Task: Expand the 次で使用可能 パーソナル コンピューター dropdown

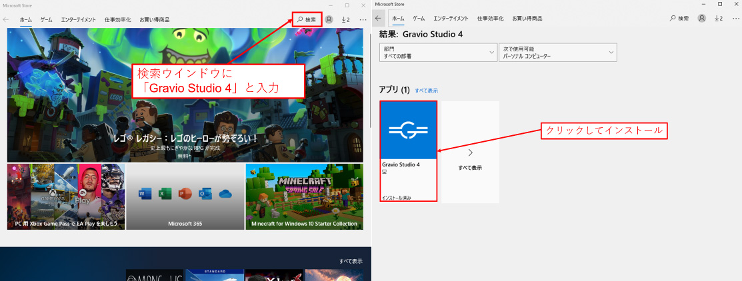Action: [558, 53]
